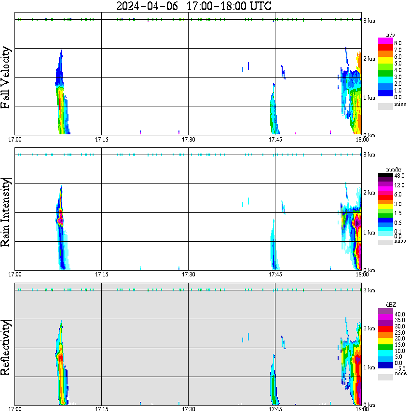
Task: Click 17:30 tick under Rain Intensity panel
Action: (189, 274)
